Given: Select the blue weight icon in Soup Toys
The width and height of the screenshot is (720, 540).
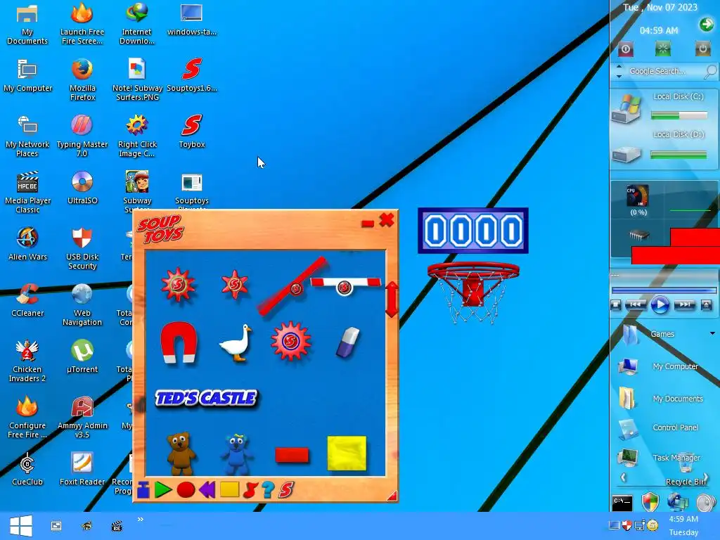Looking at the screenshot, I should [x=143, y=490].
